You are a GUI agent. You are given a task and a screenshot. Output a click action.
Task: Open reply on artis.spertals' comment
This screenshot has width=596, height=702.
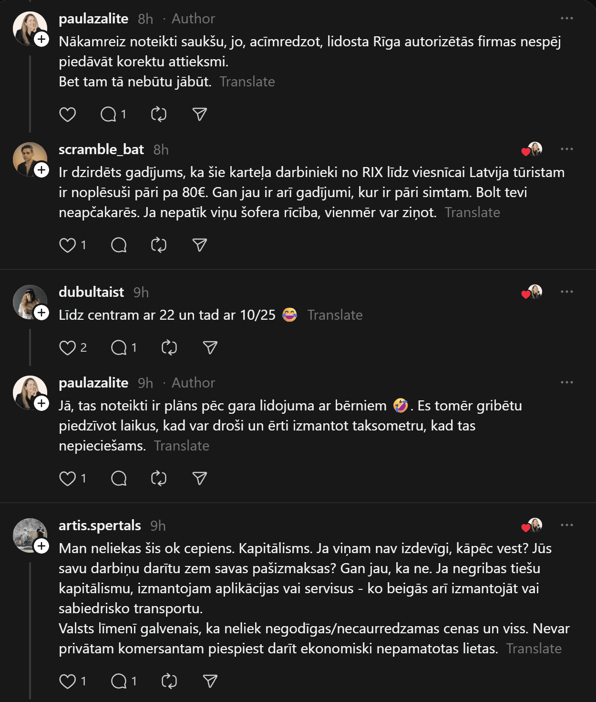tap(119, 681)
